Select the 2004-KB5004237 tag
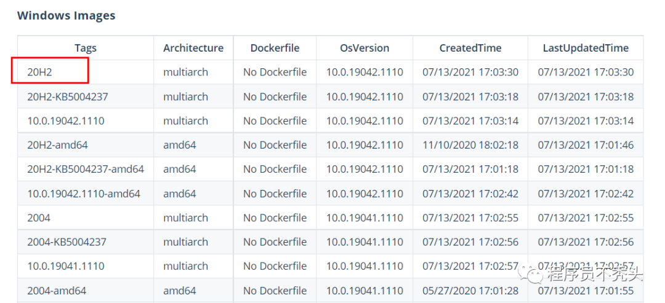This screenshot has width=665, height=303. [x=66, y=242]
